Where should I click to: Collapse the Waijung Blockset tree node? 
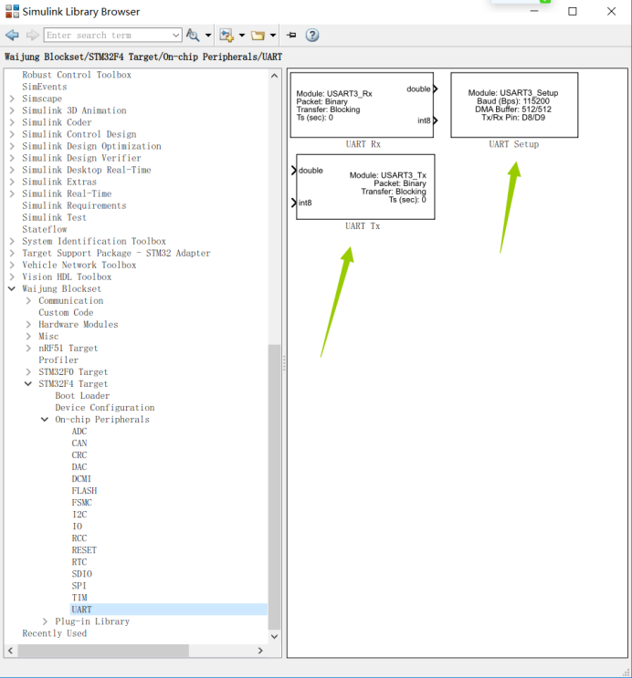point(12,288)
